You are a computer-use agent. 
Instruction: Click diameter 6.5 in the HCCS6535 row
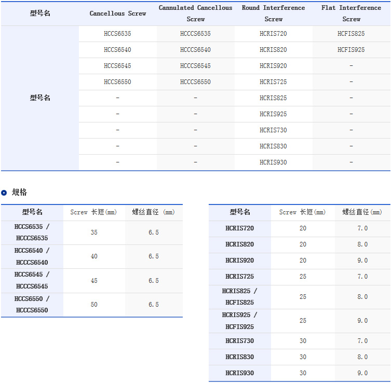tap(154, 232)
